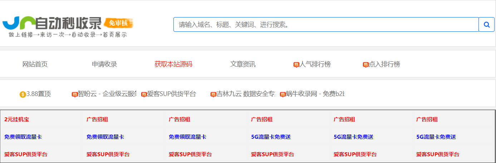The height and width of the screenshot is (163, 496).
Task: Click the hot badge before 智盼云
Action: coord(75,95)
